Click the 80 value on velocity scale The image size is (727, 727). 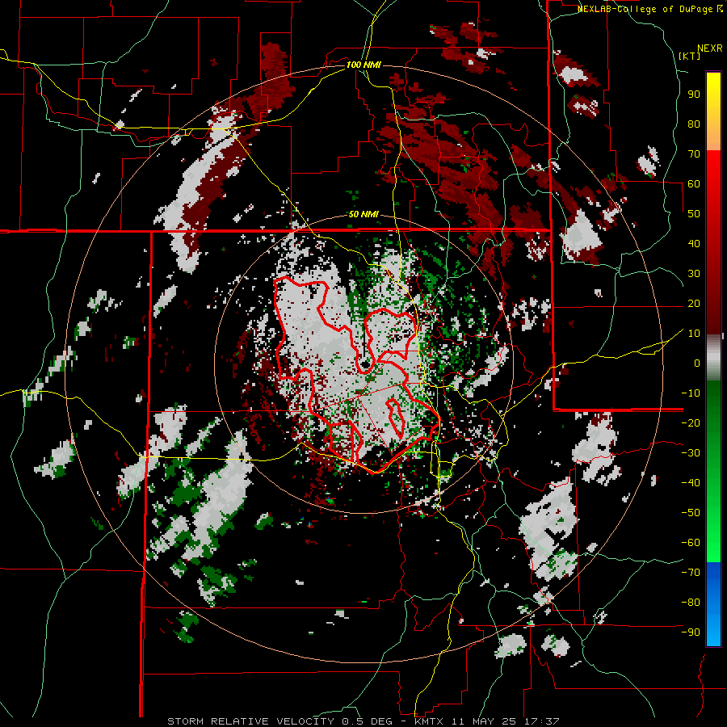coord(694,124)
